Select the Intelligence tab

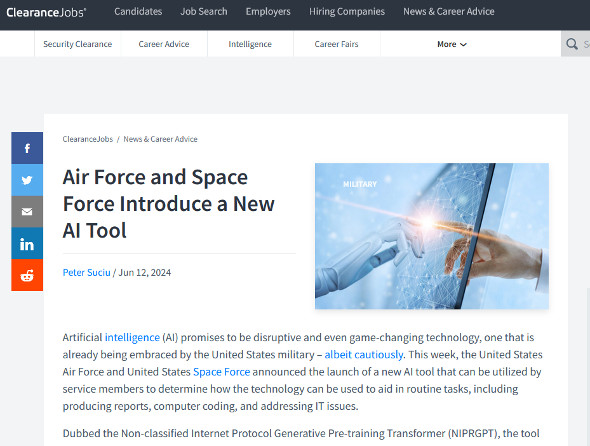[250, 44]
